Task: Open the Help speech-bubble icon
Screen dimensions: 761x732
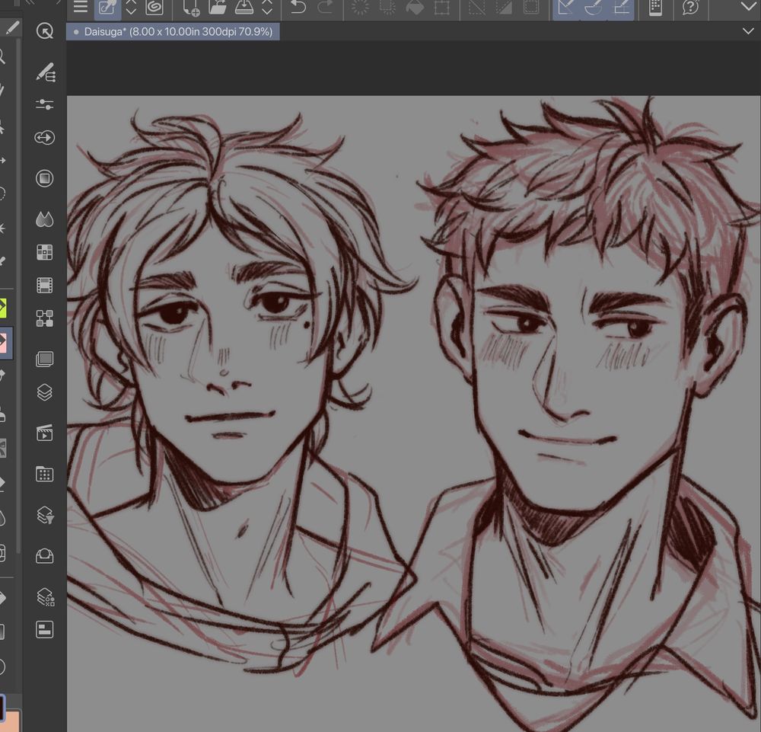Action: tap(691, 8)
